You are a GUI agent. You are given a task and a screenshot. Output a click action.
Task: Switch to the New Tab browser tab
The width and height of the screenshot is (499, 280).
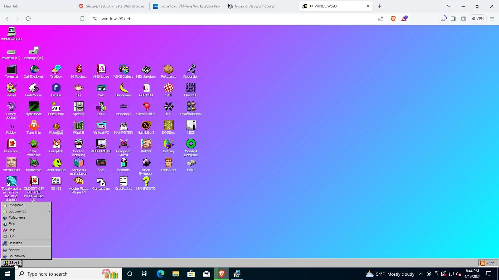tap(37, 6)
